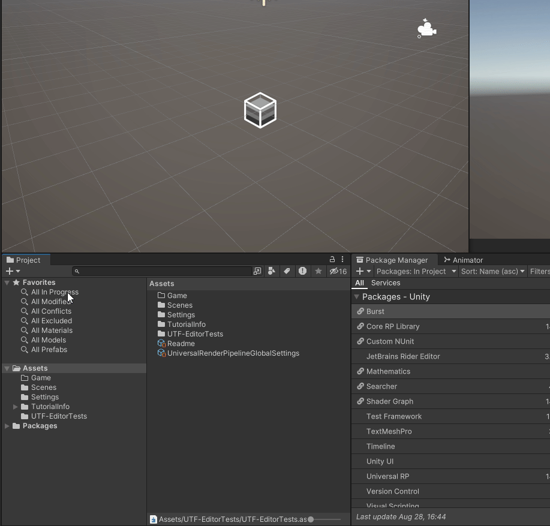The width and height of the screenshot is (550, 526).
Task: Select the Unity UI package
Action: 450,461
